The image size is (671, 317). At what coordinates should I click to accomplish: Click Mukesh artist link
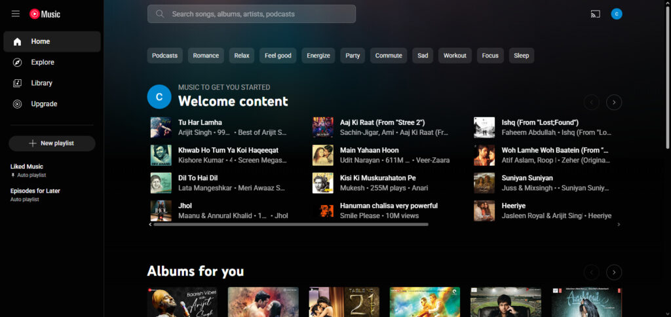click(351, 188)
